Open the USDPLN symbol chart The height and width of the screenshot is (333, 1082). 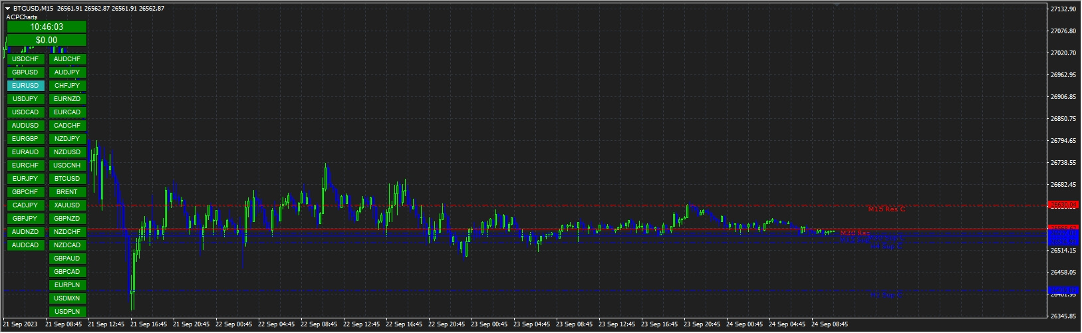(67, 312)
